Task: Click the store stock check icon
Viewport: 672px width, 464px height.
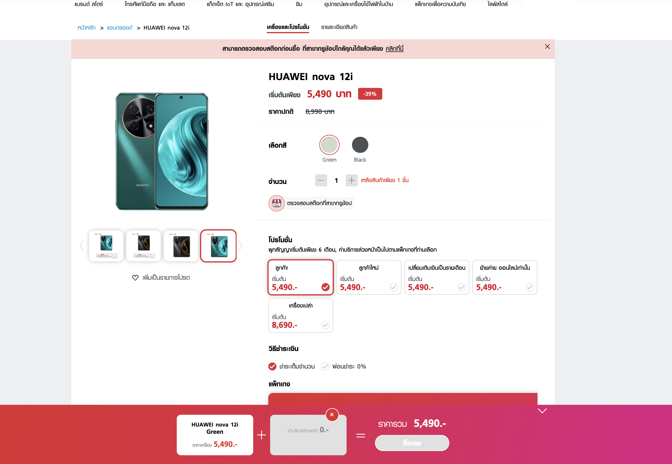Action: 276,203
